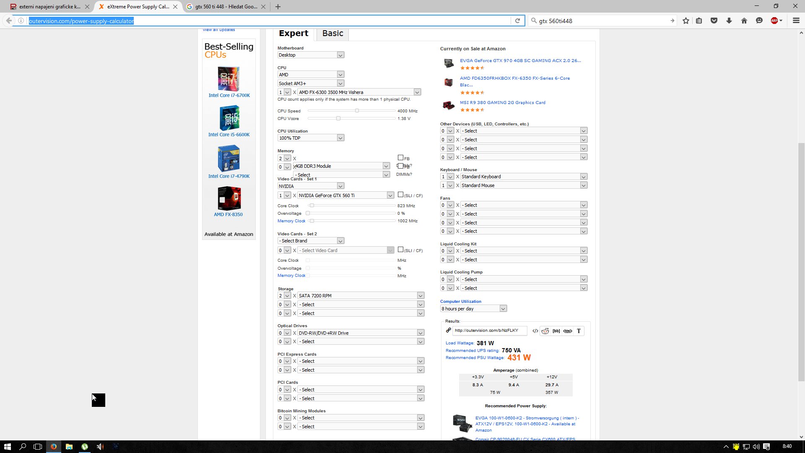Check SLI / CF for Video Cards Set 2

pos(400,250)
